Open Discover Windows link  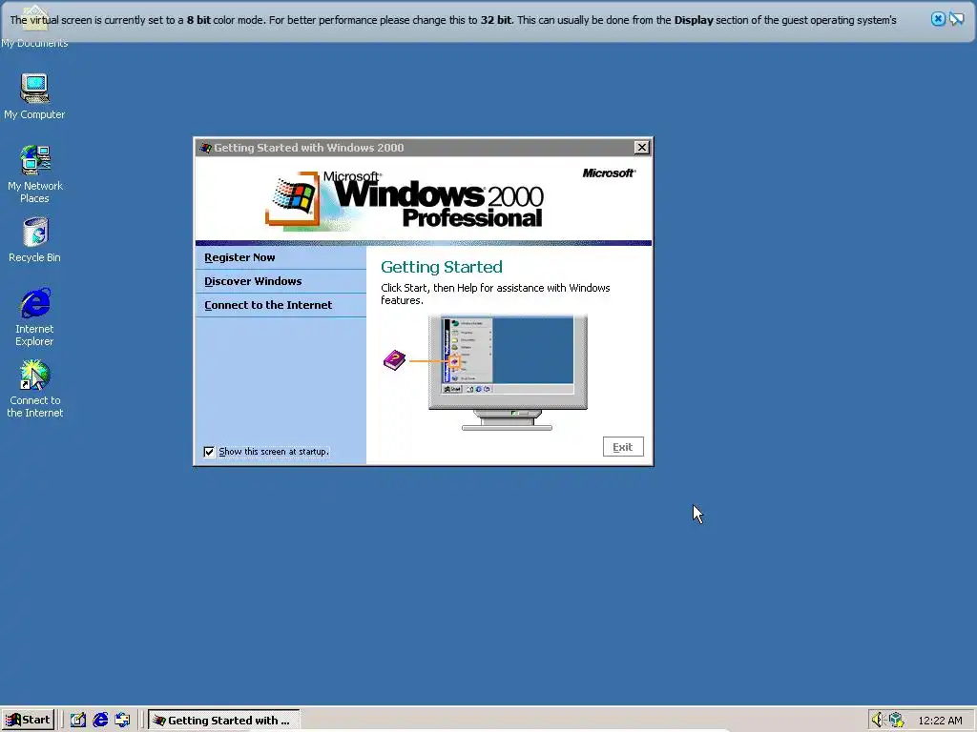[252, 281]
